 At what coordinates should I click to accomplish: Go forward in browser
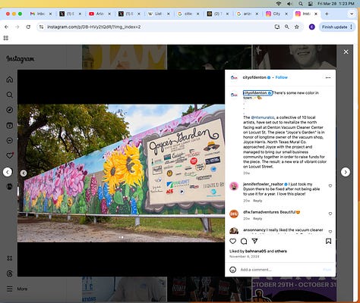tap(17, 27)
